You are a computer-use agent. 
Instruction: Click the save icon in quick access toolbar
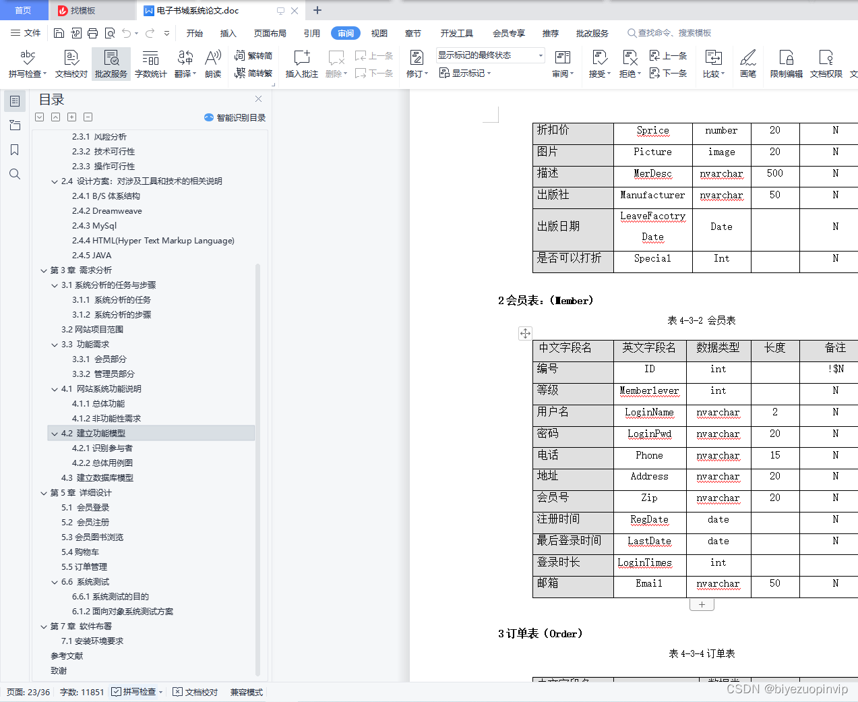coord(59,33)
